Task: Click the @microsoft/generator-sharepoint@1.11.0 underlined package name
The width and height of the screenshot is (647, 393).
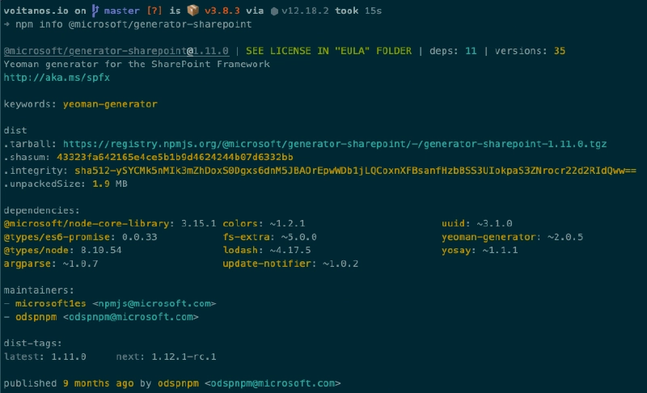Action: (x=116, y=51)
